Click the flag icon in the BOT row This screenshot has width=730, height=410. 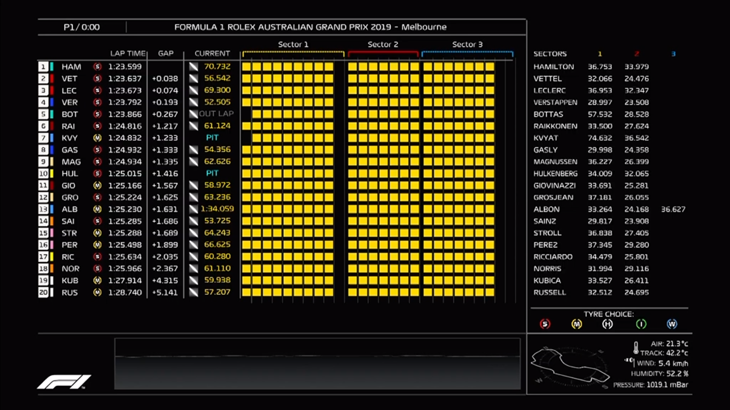coord(193,114)
